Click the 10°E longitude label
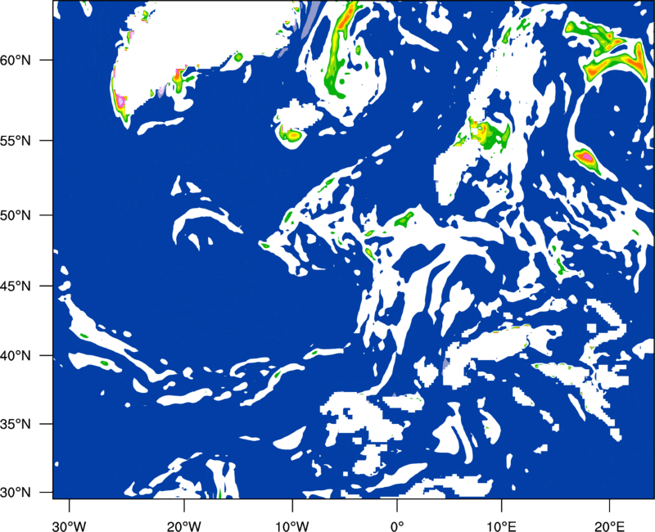655x532 pixels. (x=501, y=526)
